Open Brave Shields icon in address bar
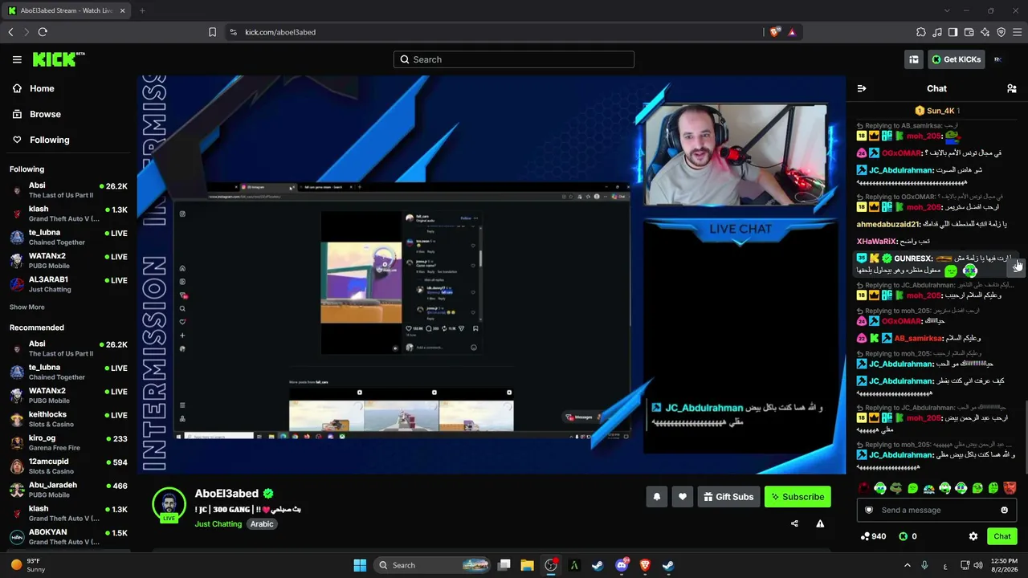The width and height of the screenshot is (1028, 578). click(774, 32)
